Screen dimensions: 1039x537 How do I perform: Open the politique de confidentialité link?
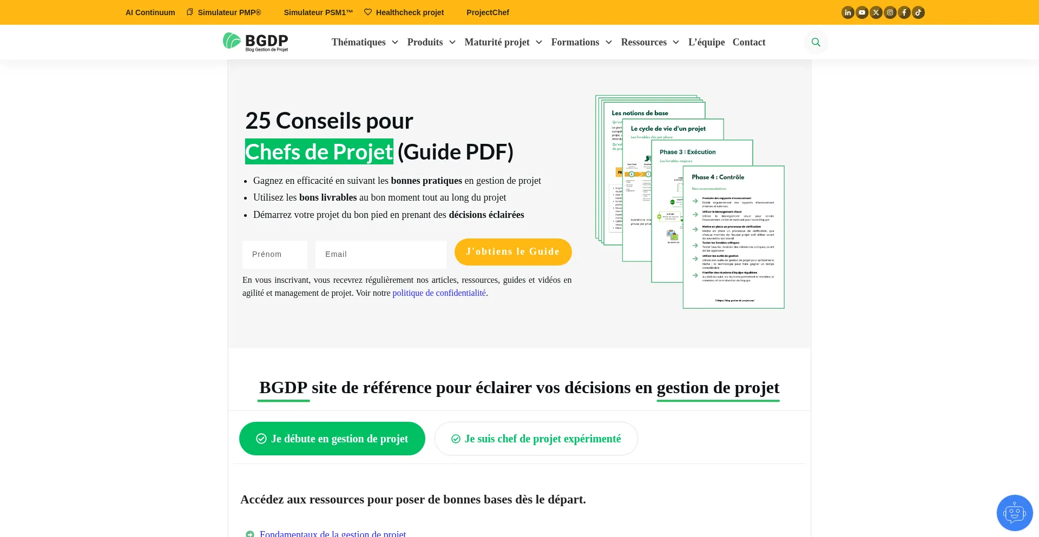click(x=439, y=293)
